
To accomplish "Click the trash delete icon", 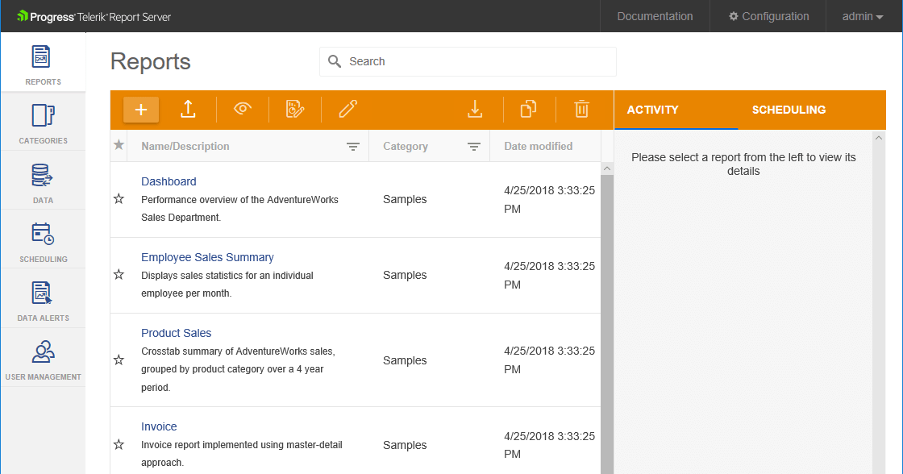I will [581, 110].
